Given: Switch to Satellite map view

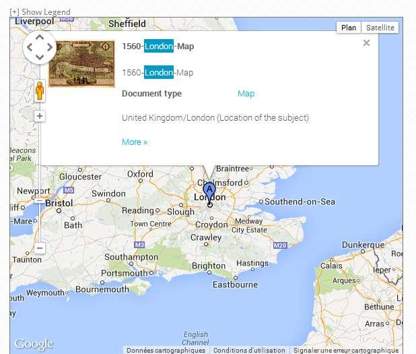Looking at the screenshot, I should coord(380,28).
